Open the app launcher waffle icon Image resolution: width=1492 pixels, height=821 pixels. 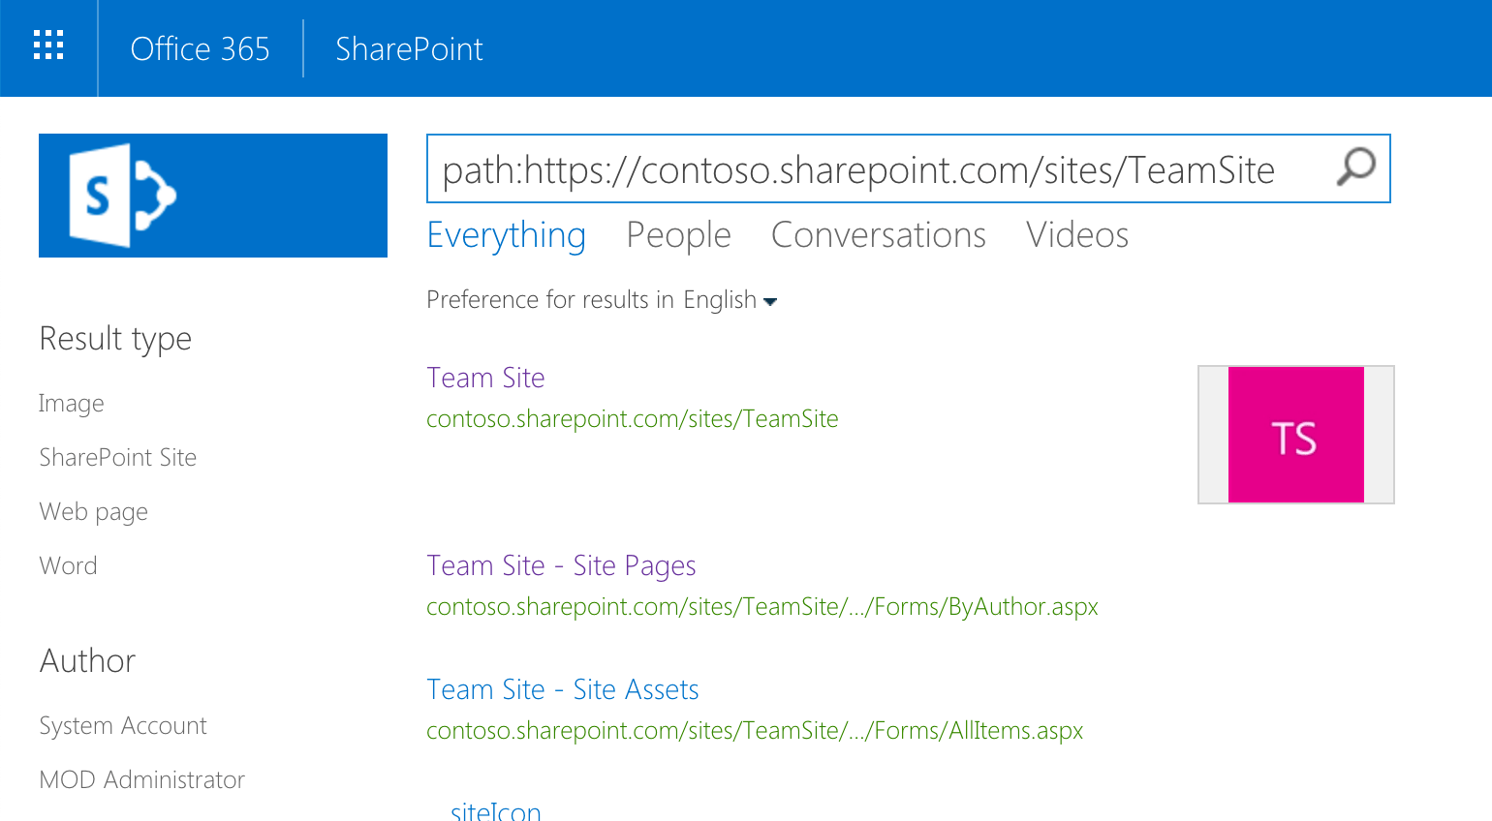[48, 46]
